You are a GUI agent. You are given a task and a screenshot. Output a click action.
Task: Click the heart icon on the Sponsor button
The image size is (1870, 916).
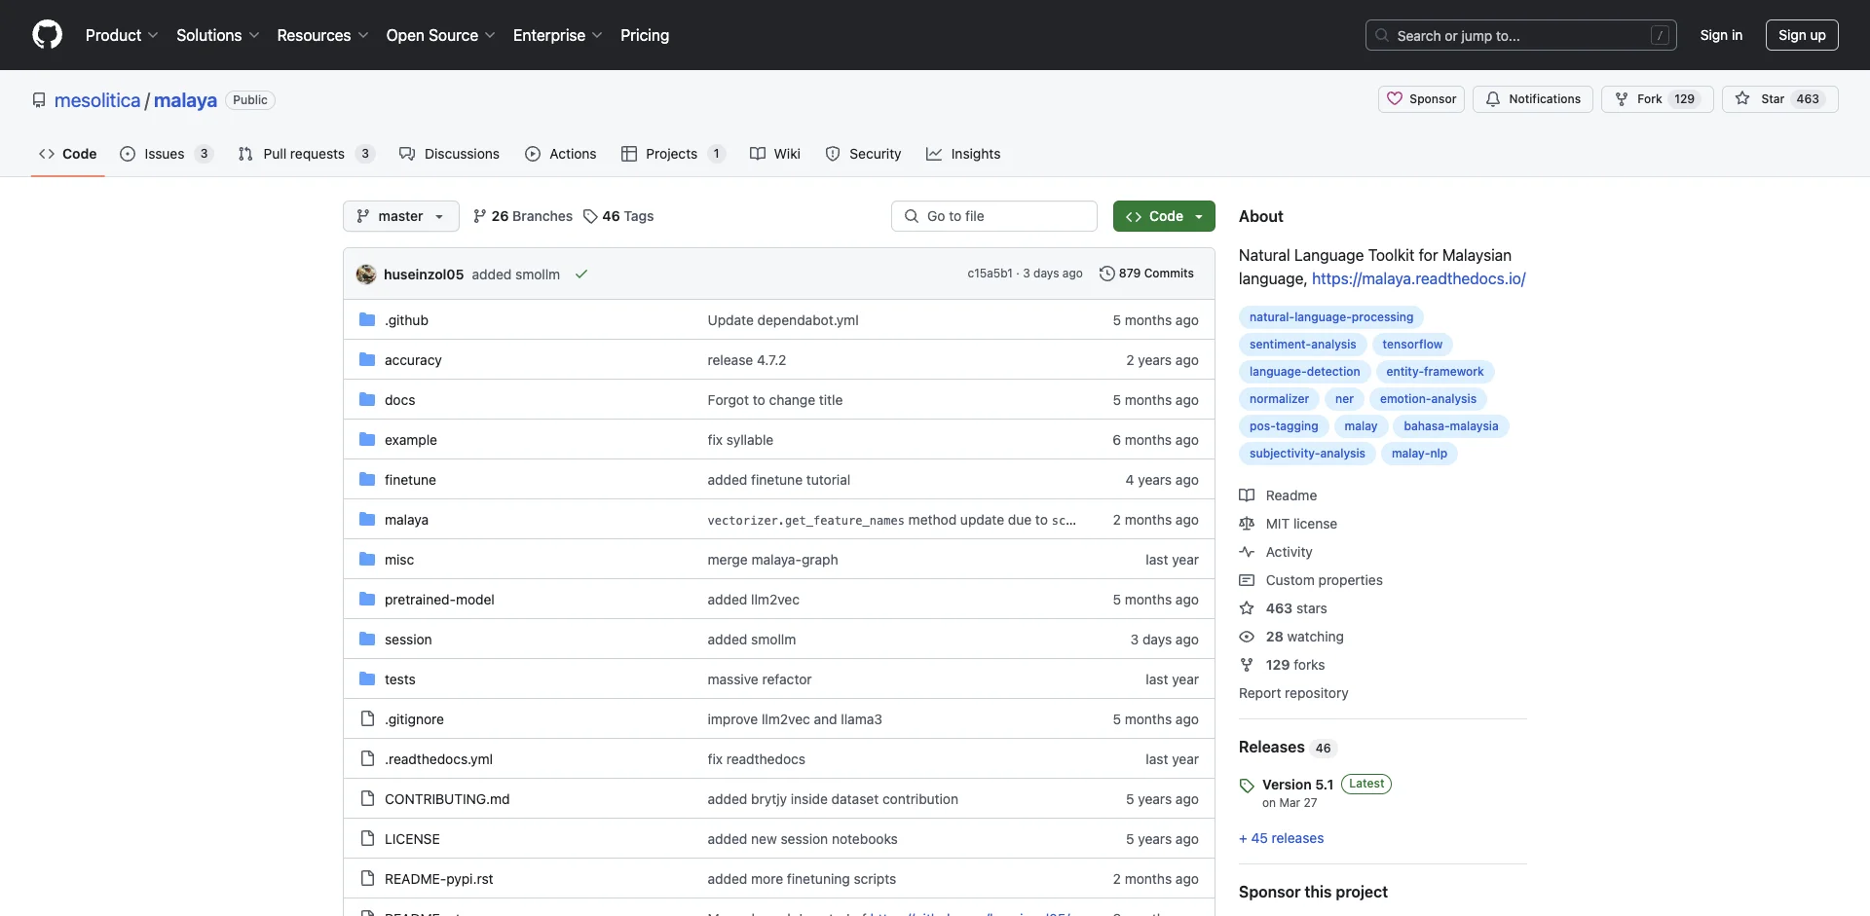[1395, 99]
